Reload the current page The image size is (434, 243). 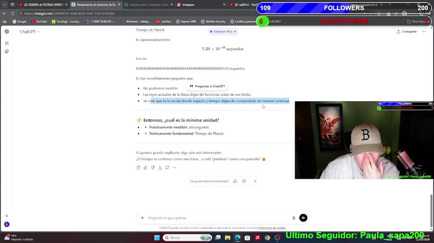click(13, 13)
